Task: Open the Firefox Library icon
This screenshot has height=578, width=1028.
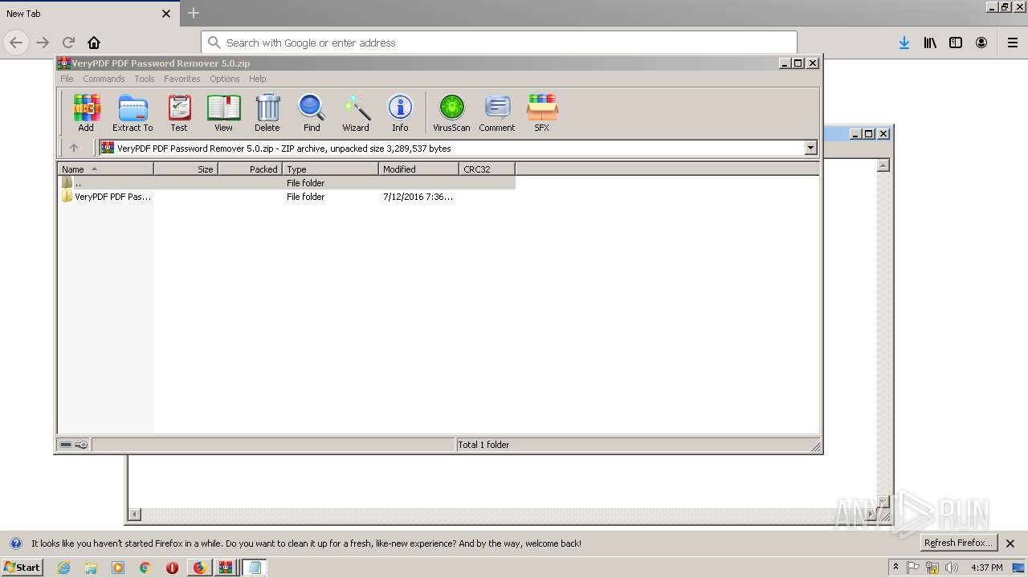Action: [x=930, y=43]
